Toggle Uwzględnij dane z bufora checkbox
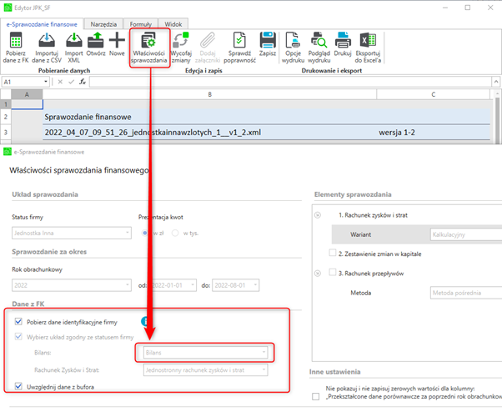Image resolution: width=502 pixels, height=412 pixels. [18, 386]
